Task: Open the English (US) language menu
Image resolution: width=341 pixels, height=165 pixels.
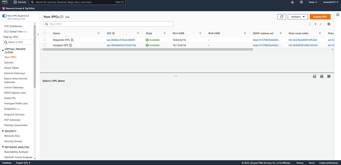Action: (x=23, y=163)
